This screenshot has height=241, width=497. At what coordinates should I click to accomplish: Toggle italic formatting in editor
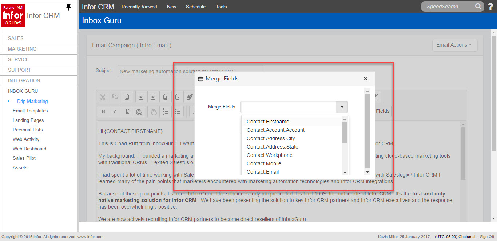click(115, 111)
